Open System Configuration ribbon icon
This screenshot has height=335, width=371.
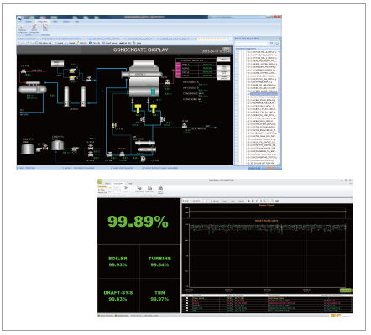(x=34, y=29)
